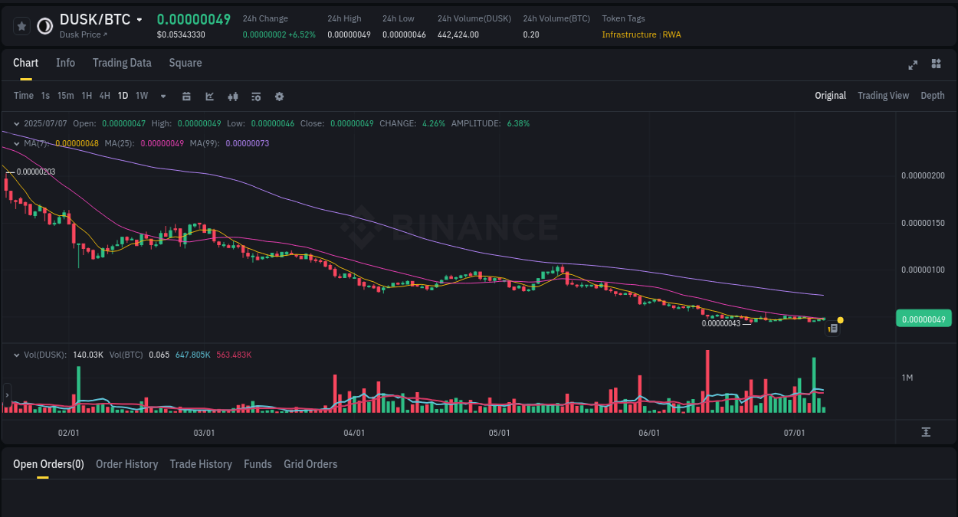Switch to the Square tab
958x517 pixels.
185,63
